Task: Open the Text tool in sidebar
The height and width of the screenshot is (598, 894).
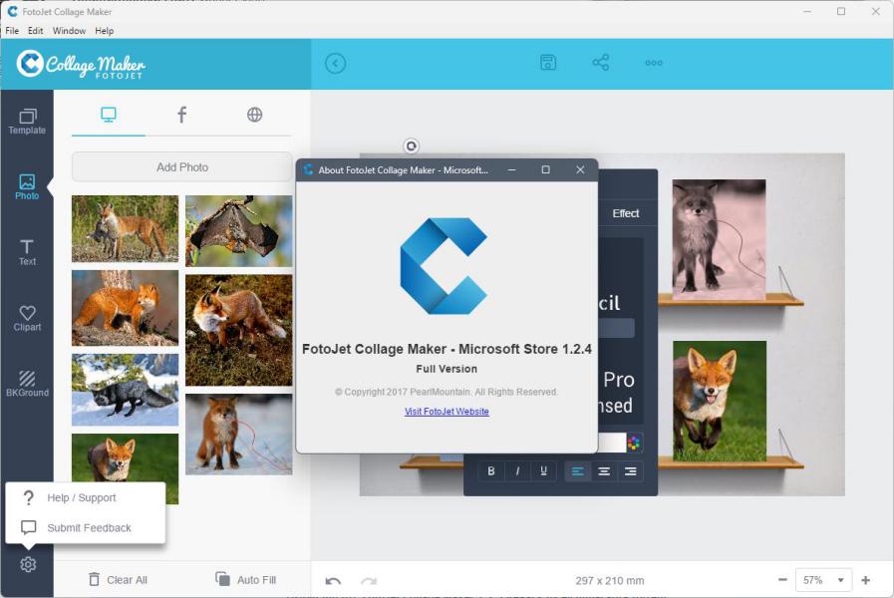Action: 27,252
